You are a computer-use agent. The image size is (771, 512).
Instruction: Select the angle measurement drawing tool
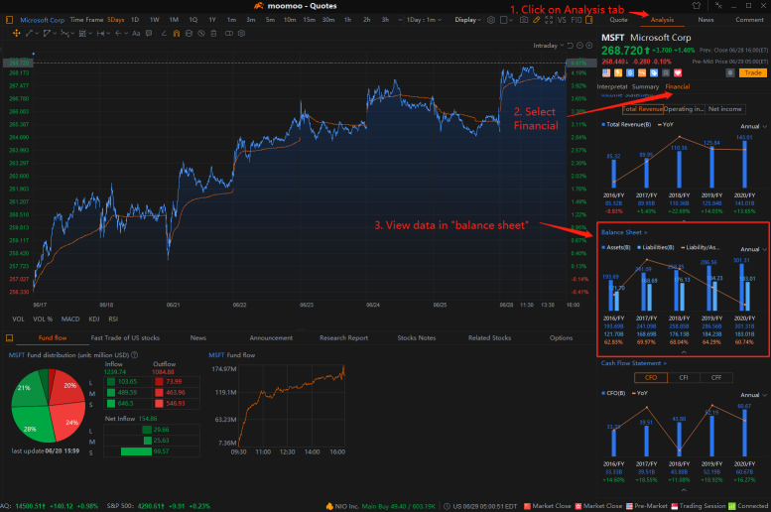click(x=164, y=34)
